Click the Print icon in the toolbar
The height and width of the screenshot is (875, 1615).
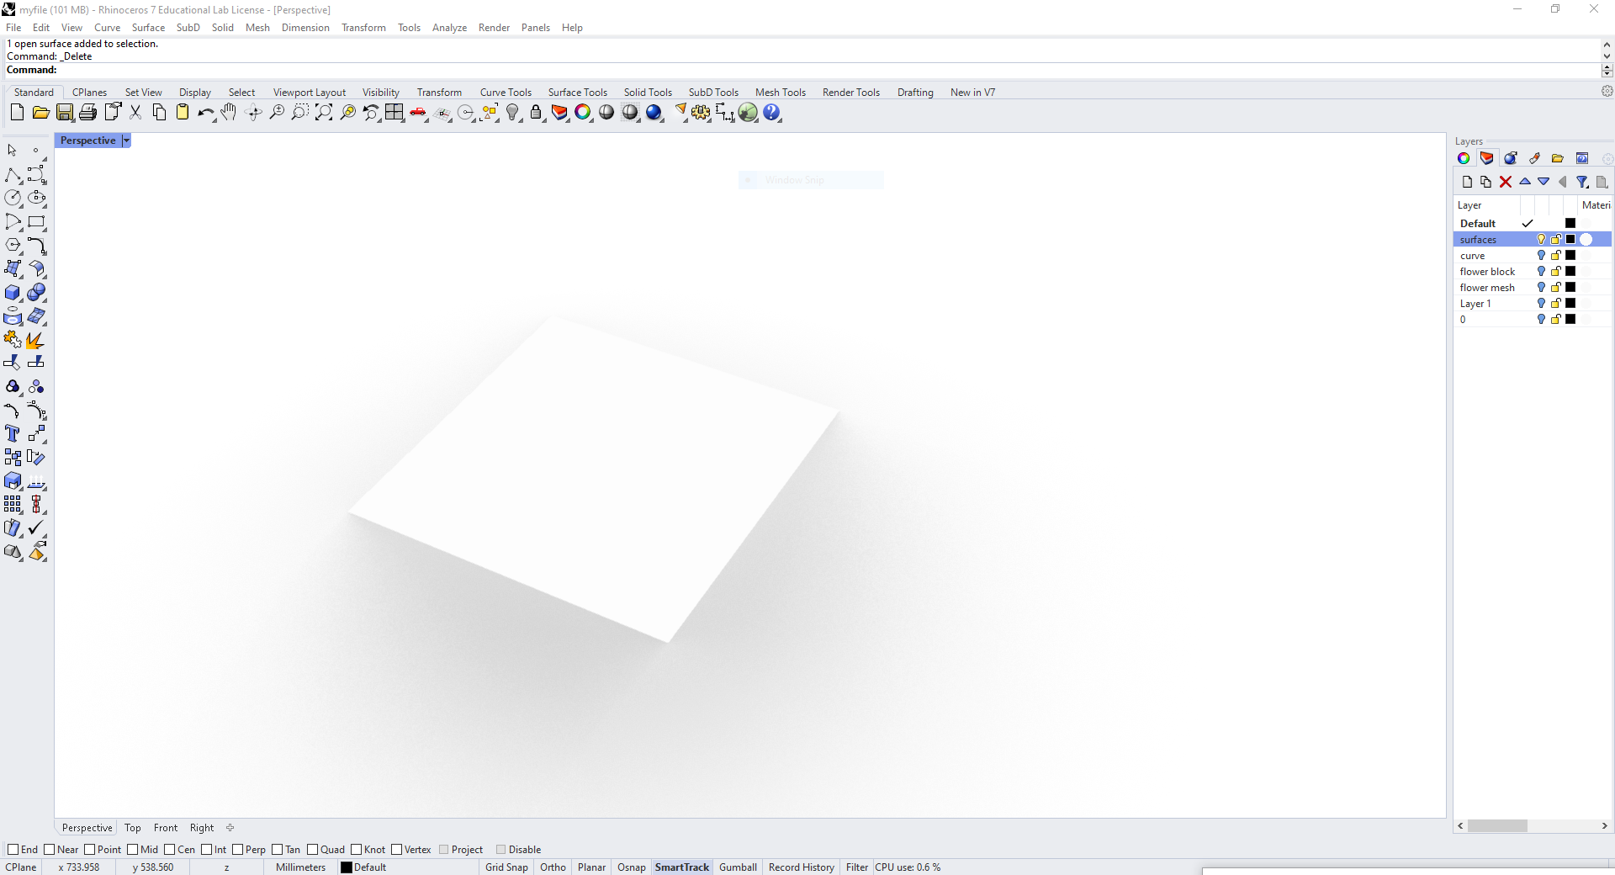tap(87, 113)
